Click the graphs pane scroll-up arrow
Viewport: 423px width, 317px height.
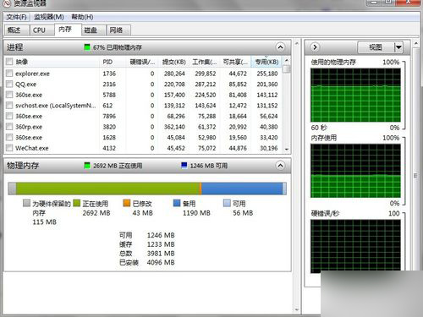point(415,44)
